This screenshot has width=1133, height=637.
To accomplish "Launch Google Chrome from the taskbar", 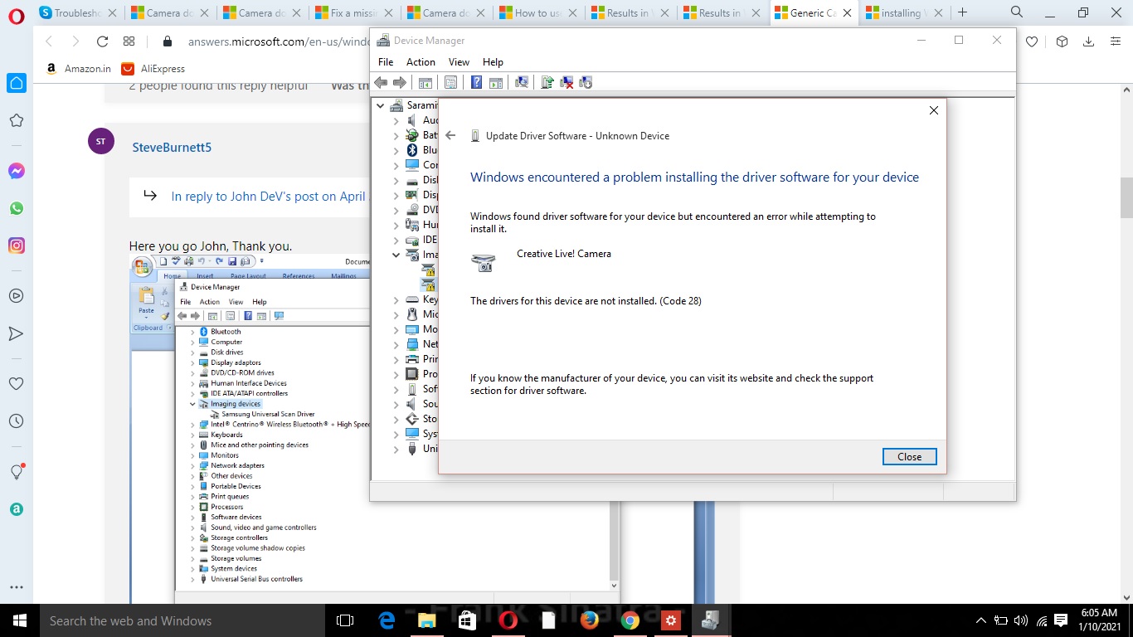I will click(x=630, y=620).
